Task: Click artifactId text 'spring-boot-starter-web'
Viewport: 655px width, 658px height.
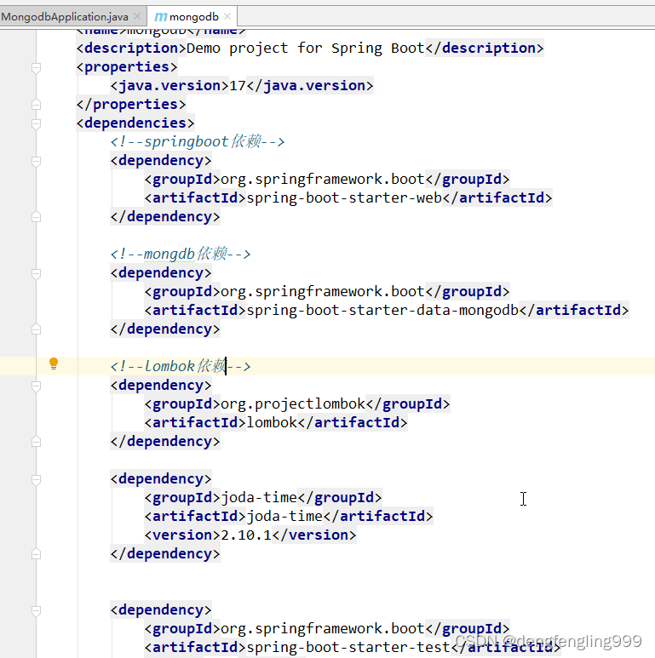Action: click(x=344, y=198)
